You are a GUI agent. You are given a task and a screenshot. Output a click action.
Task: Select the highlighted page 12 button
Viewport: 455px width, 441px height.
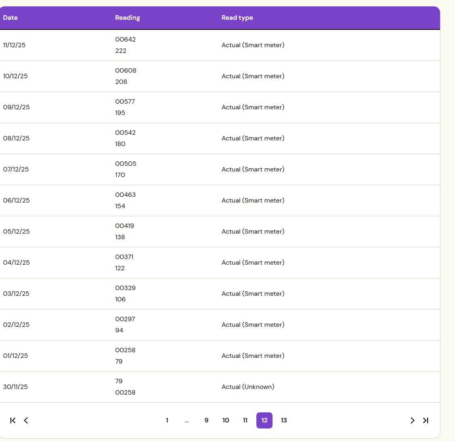[264, 420]
